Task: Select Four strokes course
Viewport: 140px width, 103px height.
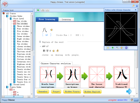Action: (23, 29)
